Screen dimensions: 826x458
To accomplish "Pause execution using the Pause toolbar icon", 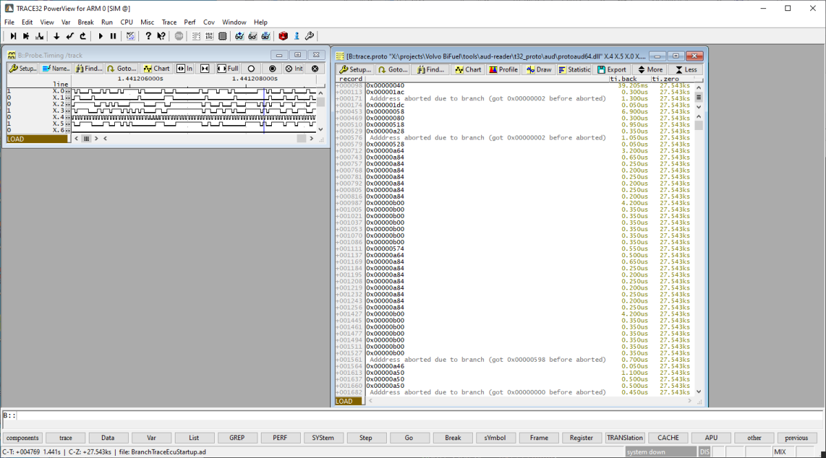I will coord(113,36).
